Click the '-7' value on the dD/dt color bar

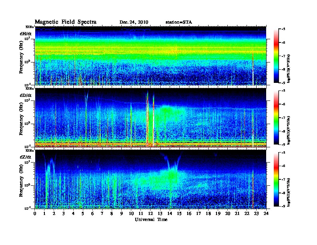[x=283, y=118]
